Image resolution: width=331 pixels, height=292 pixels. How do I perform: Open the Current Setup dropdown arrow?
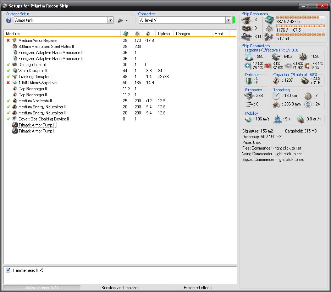(110, 20)
